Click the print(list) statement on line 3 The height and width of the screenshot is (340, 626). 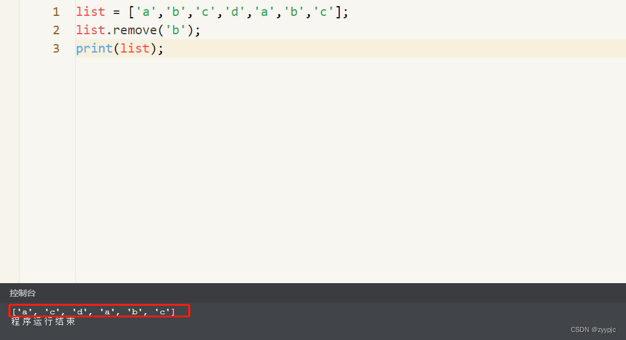coord(120,49)
